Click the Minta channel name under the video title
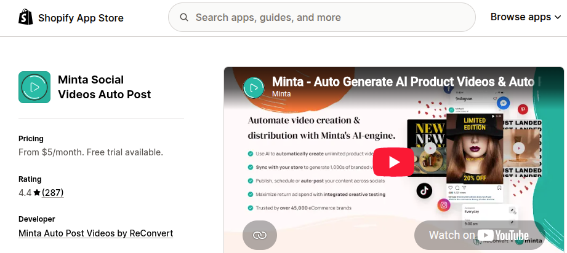Screen dimensions: 567x253 click(x=281, y=94)
